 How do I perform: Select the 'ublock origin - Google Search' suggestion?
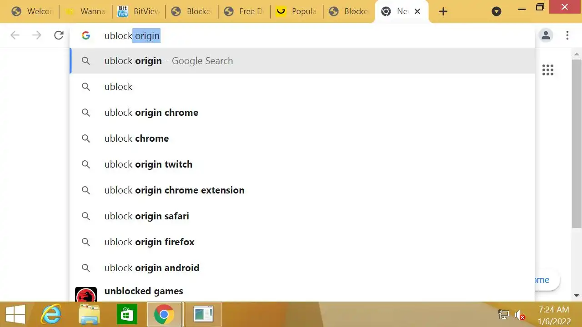[x=302, y=61]
